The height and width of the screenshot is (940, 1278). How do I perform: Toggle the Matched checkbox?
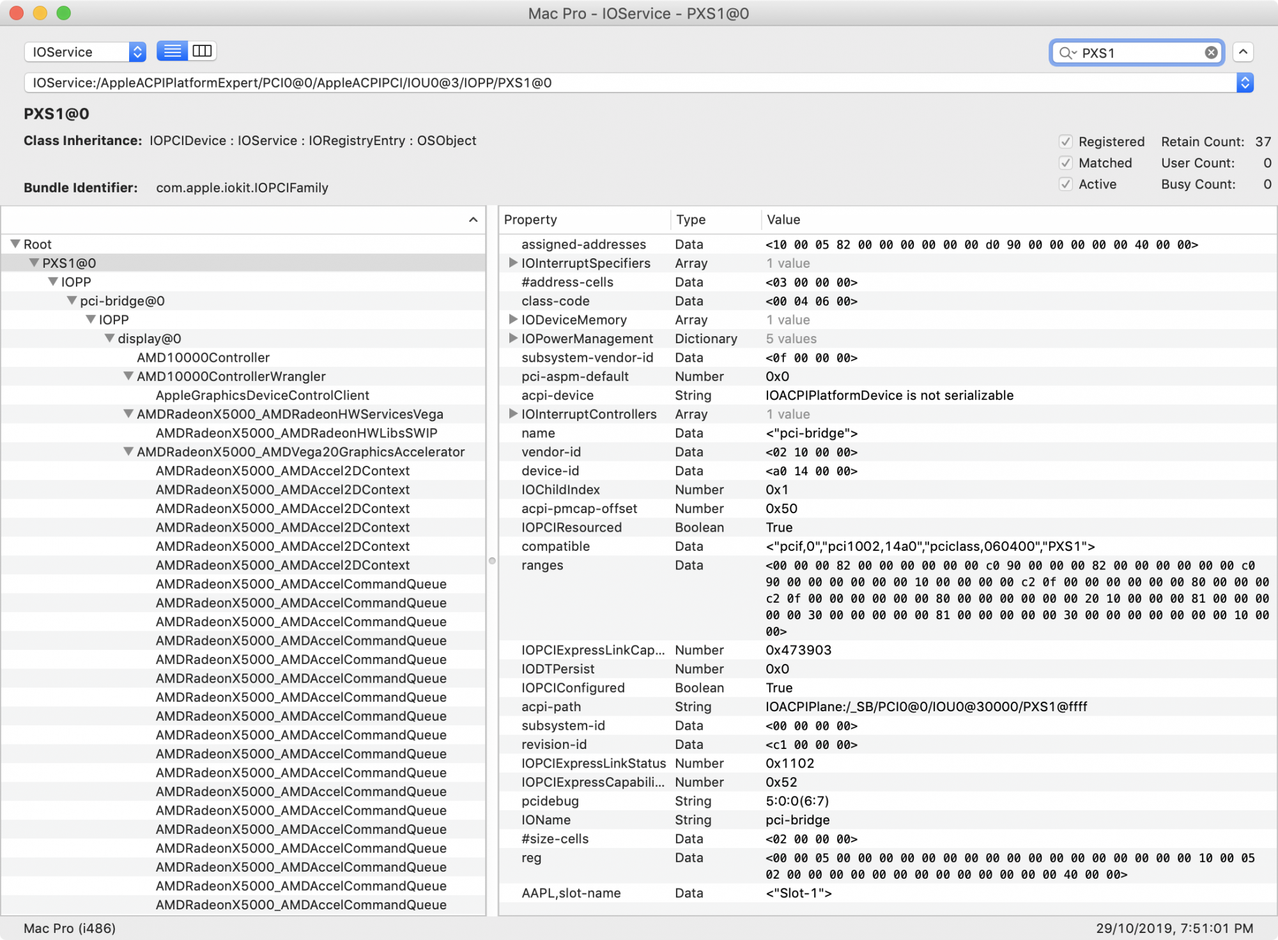pyautogui.click(x=1065, y=163)
